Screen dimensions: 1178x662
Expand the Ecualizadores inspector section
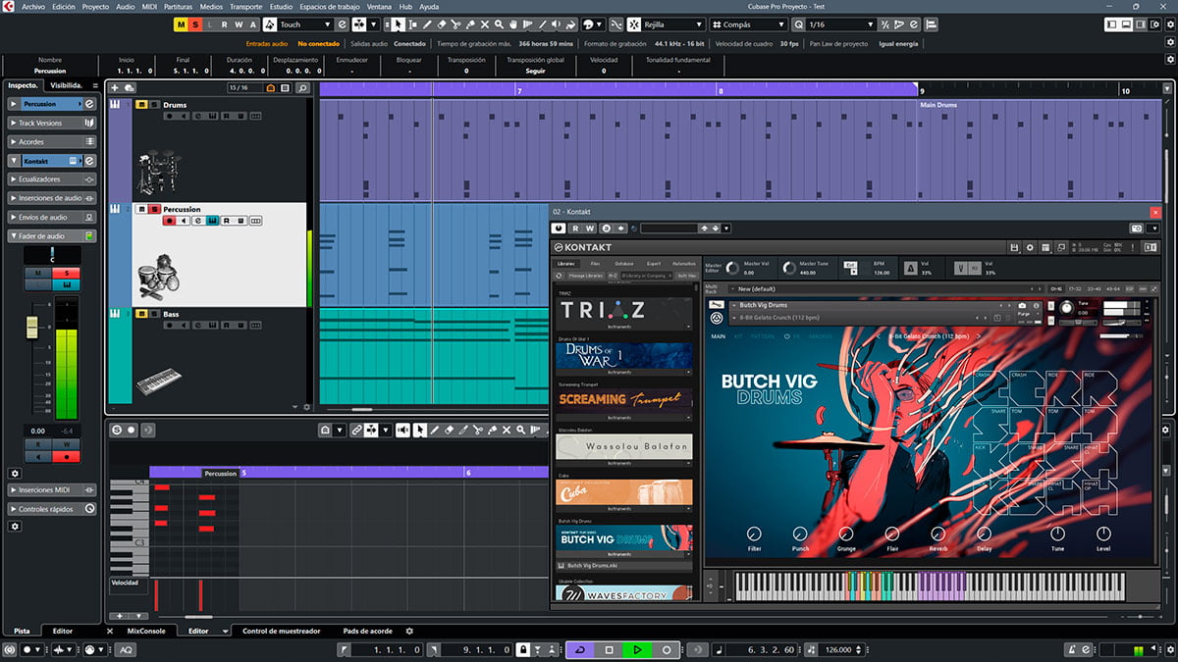point(52,179)
